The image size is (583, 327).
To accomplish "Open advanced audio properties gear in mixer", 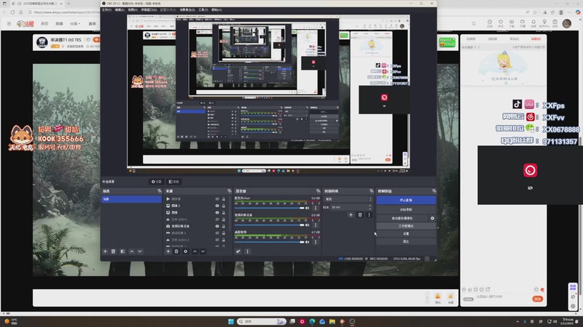I will point(238,251).
